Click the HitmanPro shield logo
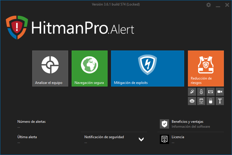Image resolution: width=232 pixels, height=155 pixels. [x=17, y=27]
